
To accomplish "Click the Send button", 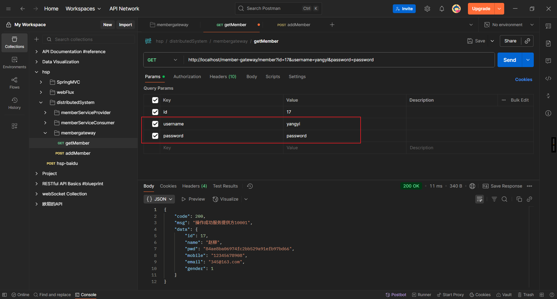I will point(509,60).
